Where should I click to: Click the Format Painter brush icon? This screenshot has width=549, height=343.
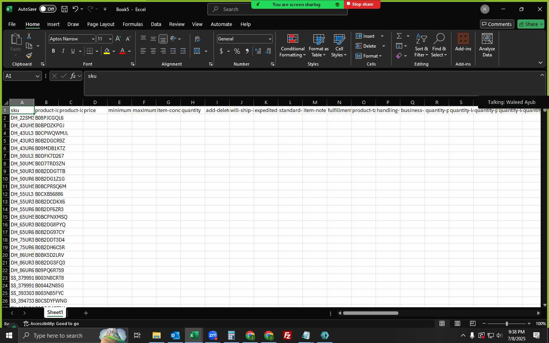pos(29,56)
